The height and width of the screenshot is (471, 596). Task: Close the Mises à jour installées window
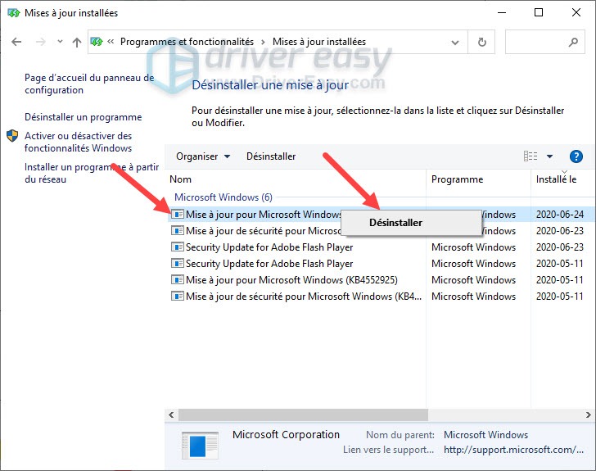point(576,12)
